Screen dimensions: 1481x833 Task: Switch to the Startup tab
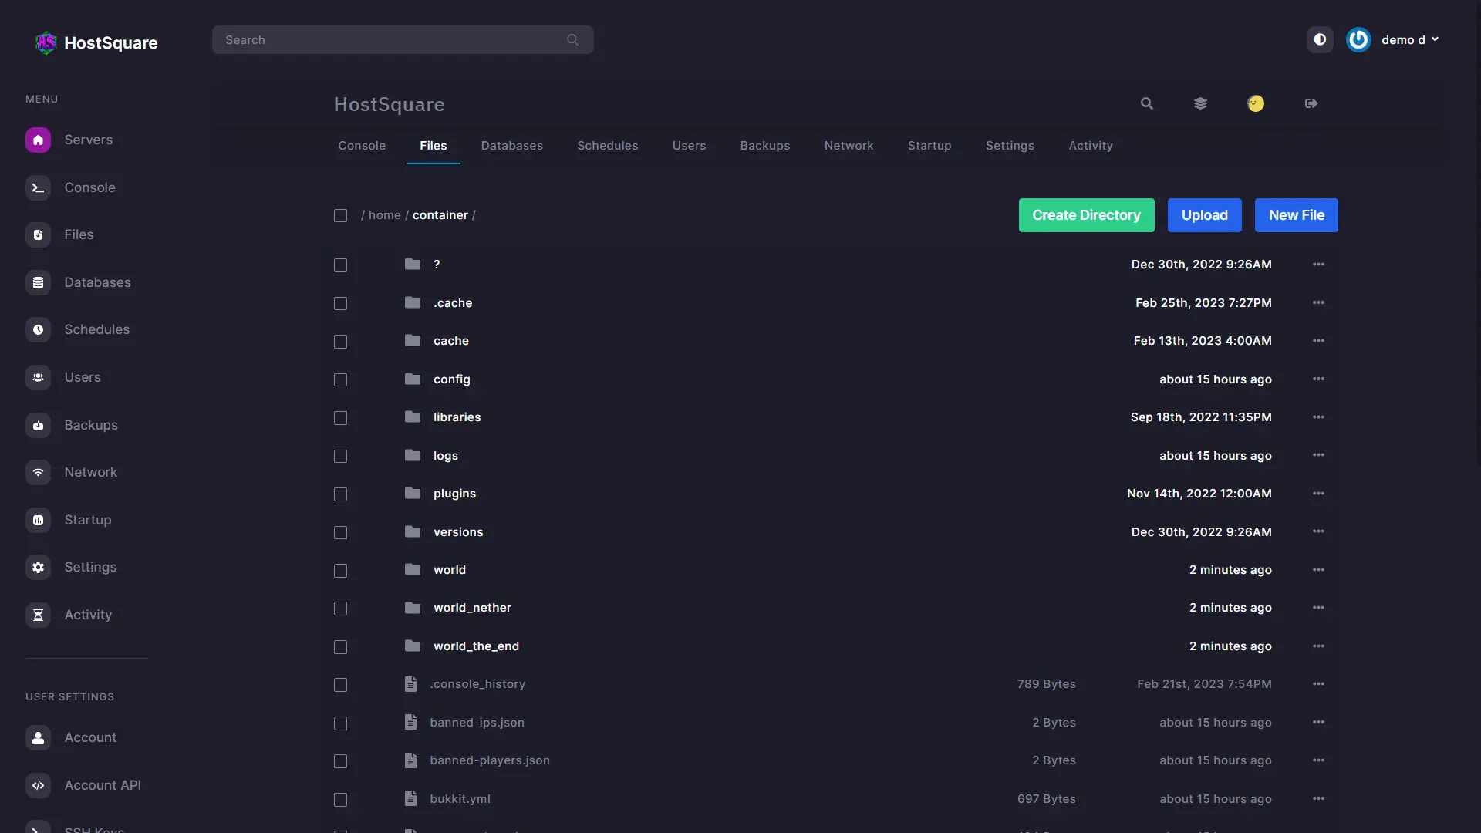point(929,146)
